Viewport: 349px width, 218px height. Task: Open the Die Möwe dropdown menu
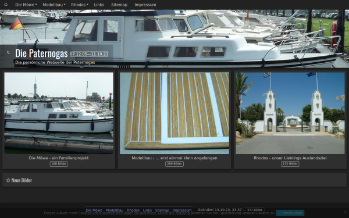coord(26,5)
